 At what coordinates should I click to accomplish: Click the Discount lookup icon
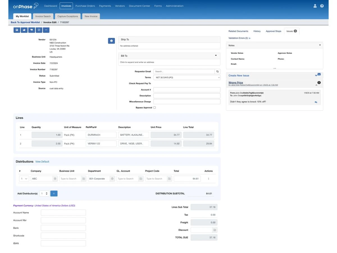[x=215, y=230]
